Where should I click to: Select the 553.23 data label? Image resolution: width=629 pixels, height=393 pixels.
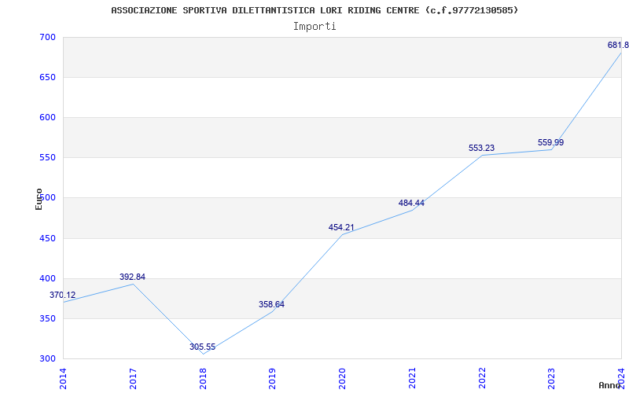(481, 148)
